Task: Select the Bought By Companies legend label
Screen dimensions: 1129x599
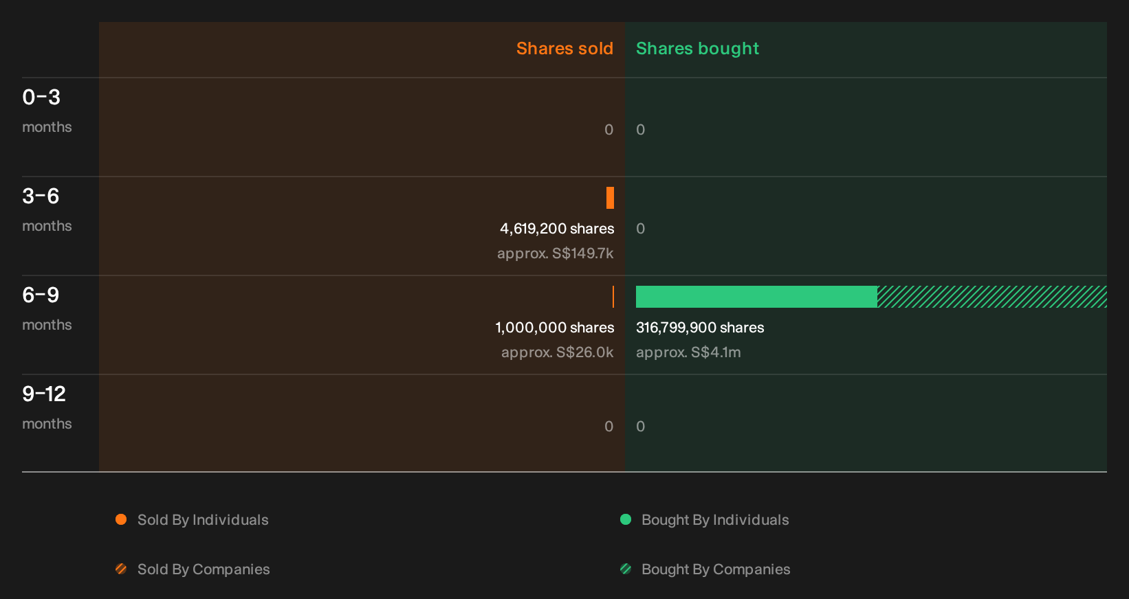Action: tap(716, 569)
